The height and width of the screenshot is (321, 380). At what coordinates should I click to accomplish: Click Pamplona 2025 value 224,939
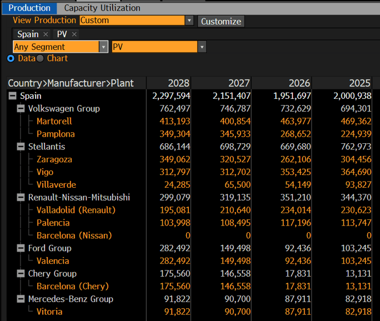pos(356,134)
